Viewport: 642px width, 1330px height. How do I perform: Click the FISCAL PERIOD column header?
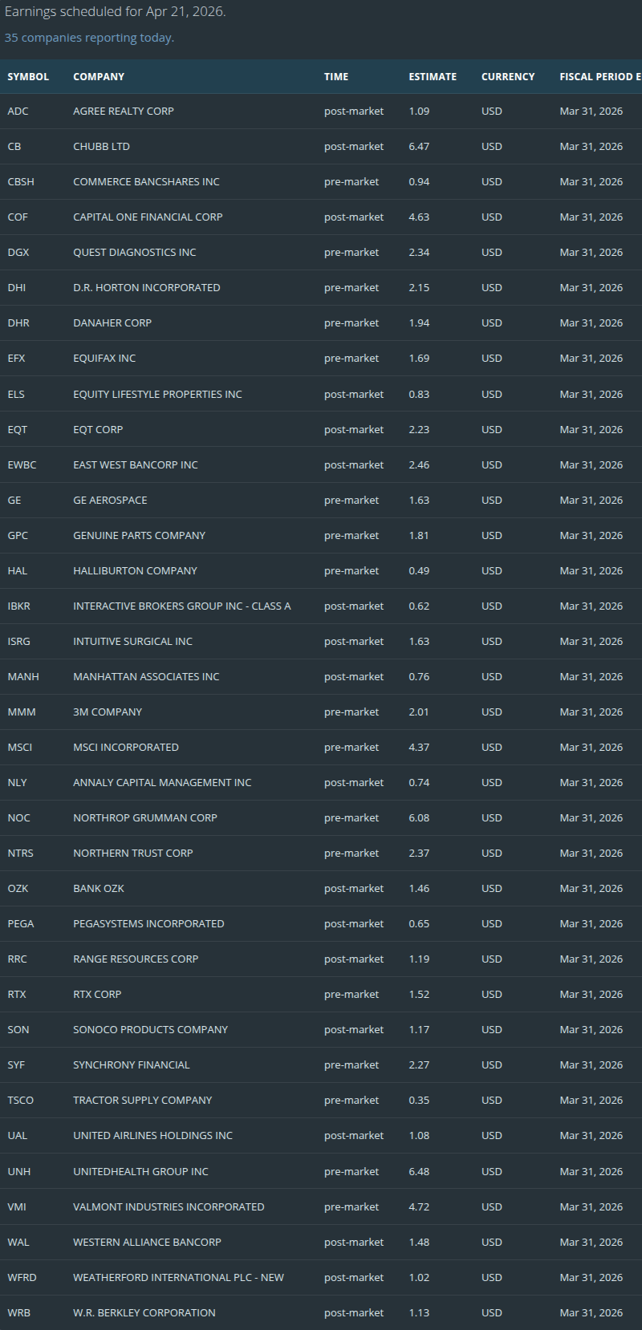[x=599, y=77]
